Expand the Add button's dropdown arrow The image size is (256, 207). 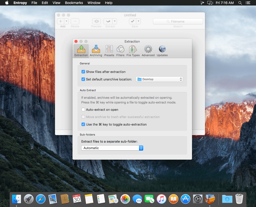[66, 21]
